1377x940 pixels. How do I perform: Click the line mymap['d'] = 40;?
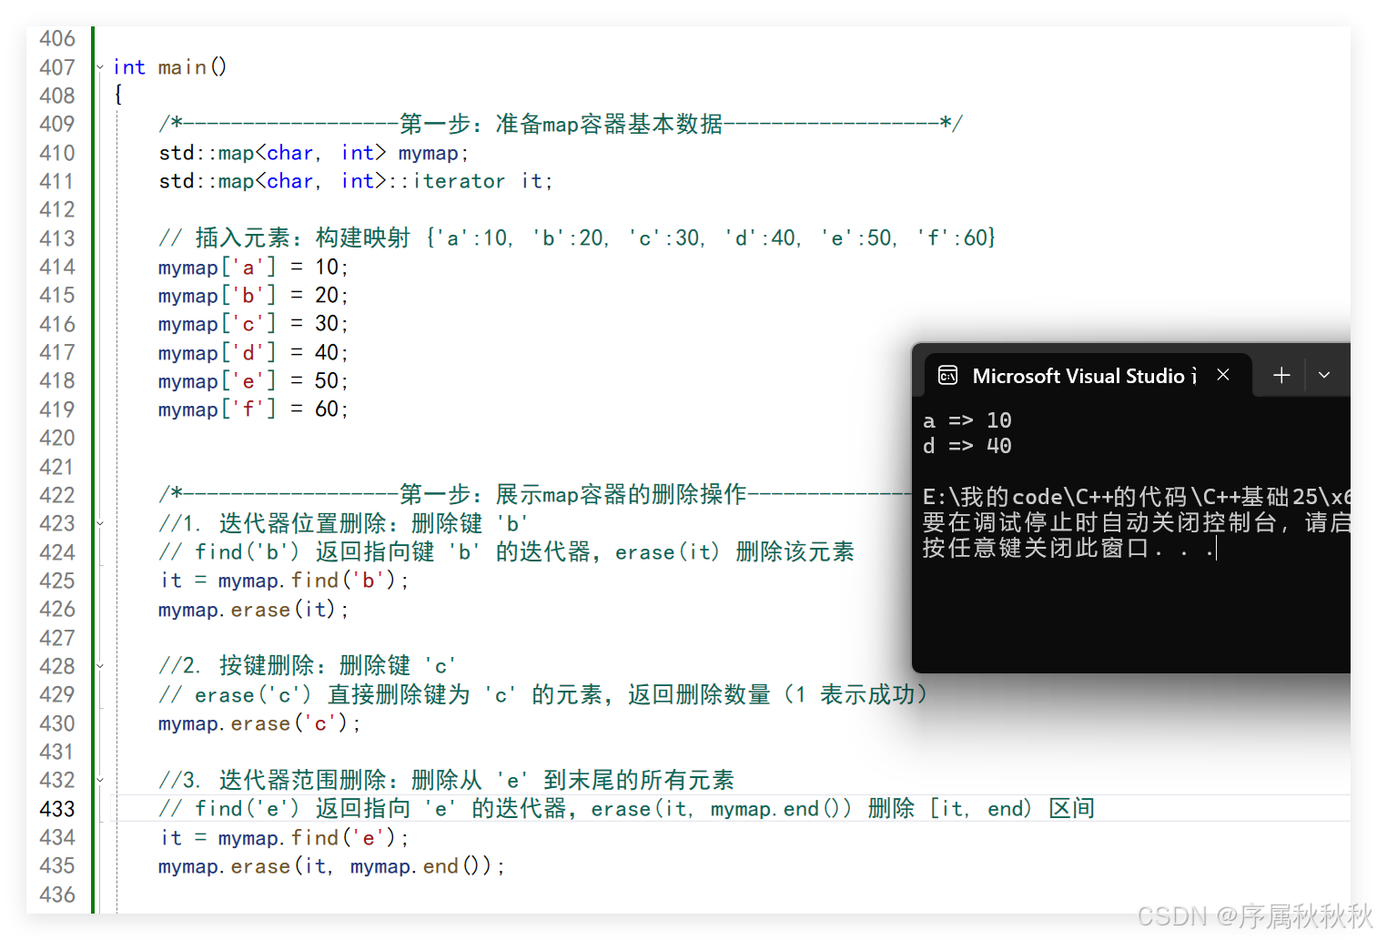click(253, 352)
